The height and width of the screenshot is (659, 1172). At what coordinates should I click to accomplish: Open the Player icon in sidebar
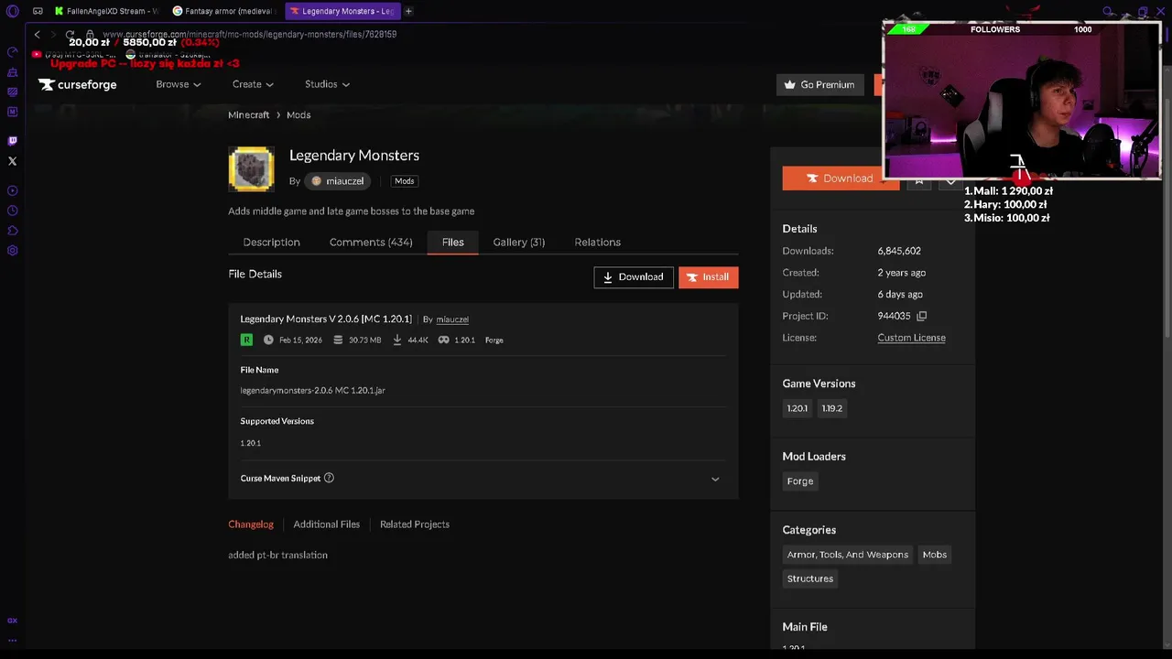click(x=12, y=190)
